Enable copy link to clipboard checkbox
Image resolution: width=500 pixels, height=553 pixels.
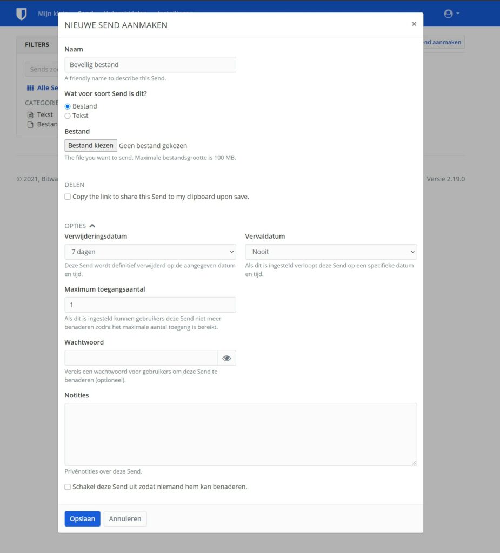pos(68,197)
